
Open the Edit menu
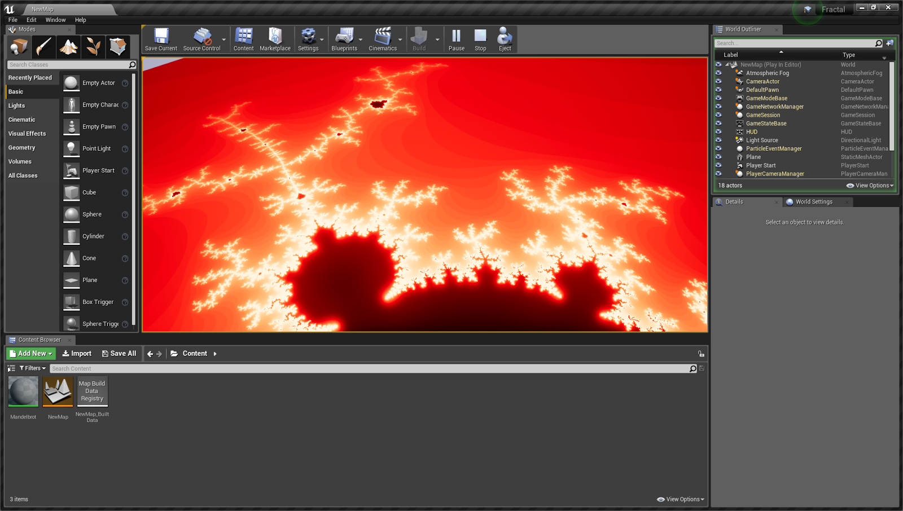coord(32,20)
